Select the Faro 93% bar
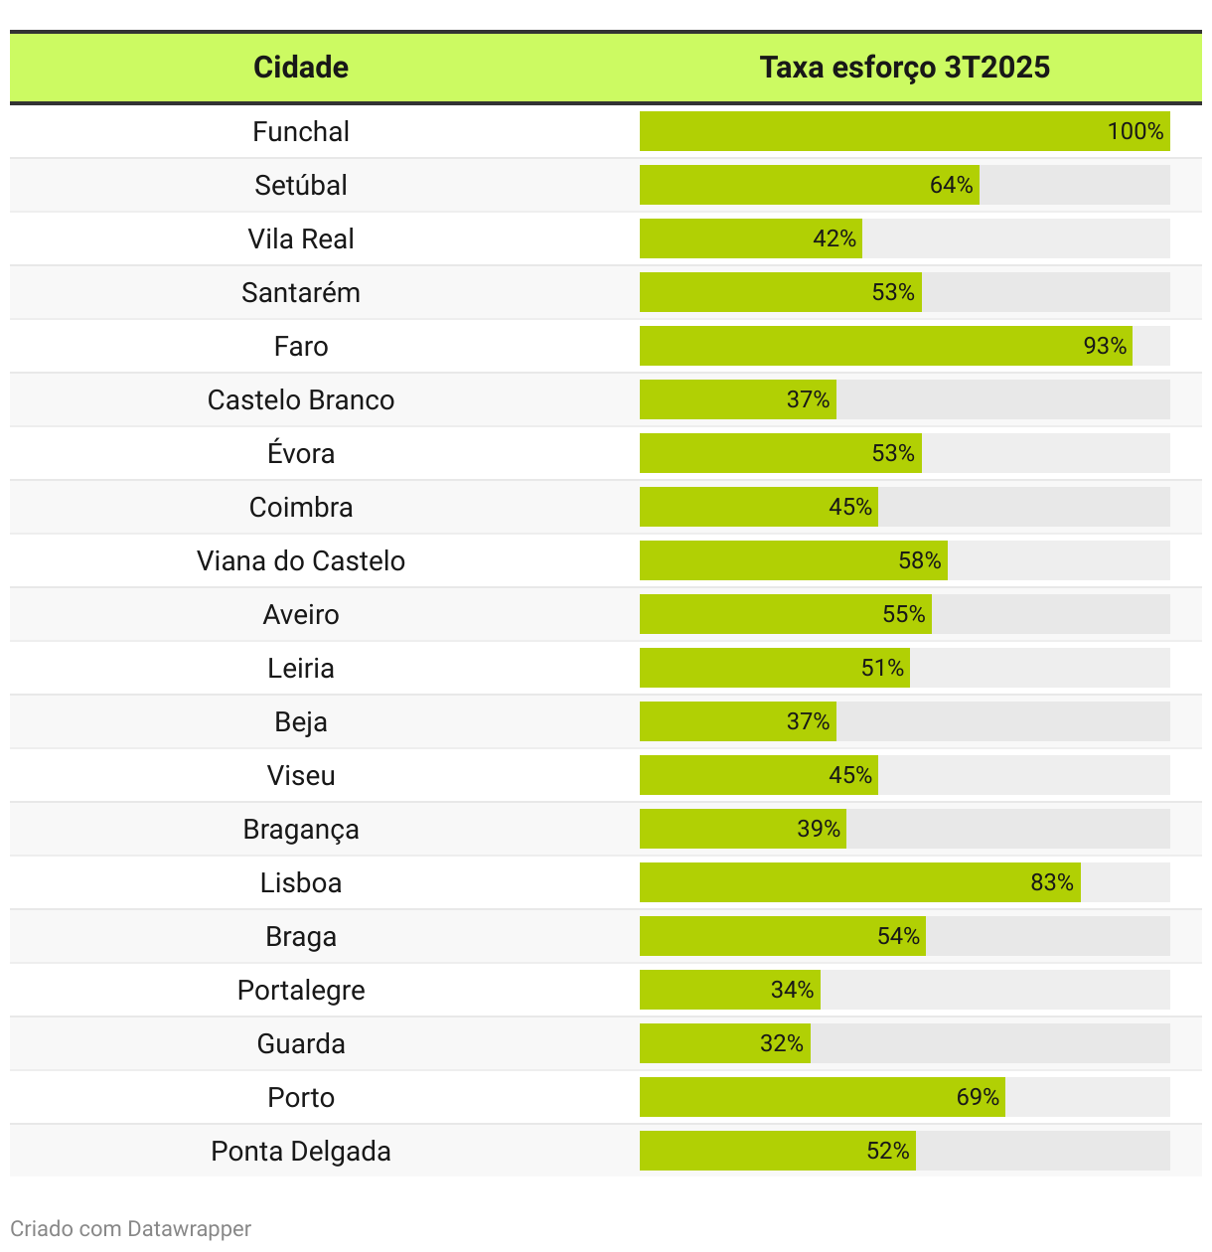The width and height of the screenshot is (1212, 1252). coord(886,346)
